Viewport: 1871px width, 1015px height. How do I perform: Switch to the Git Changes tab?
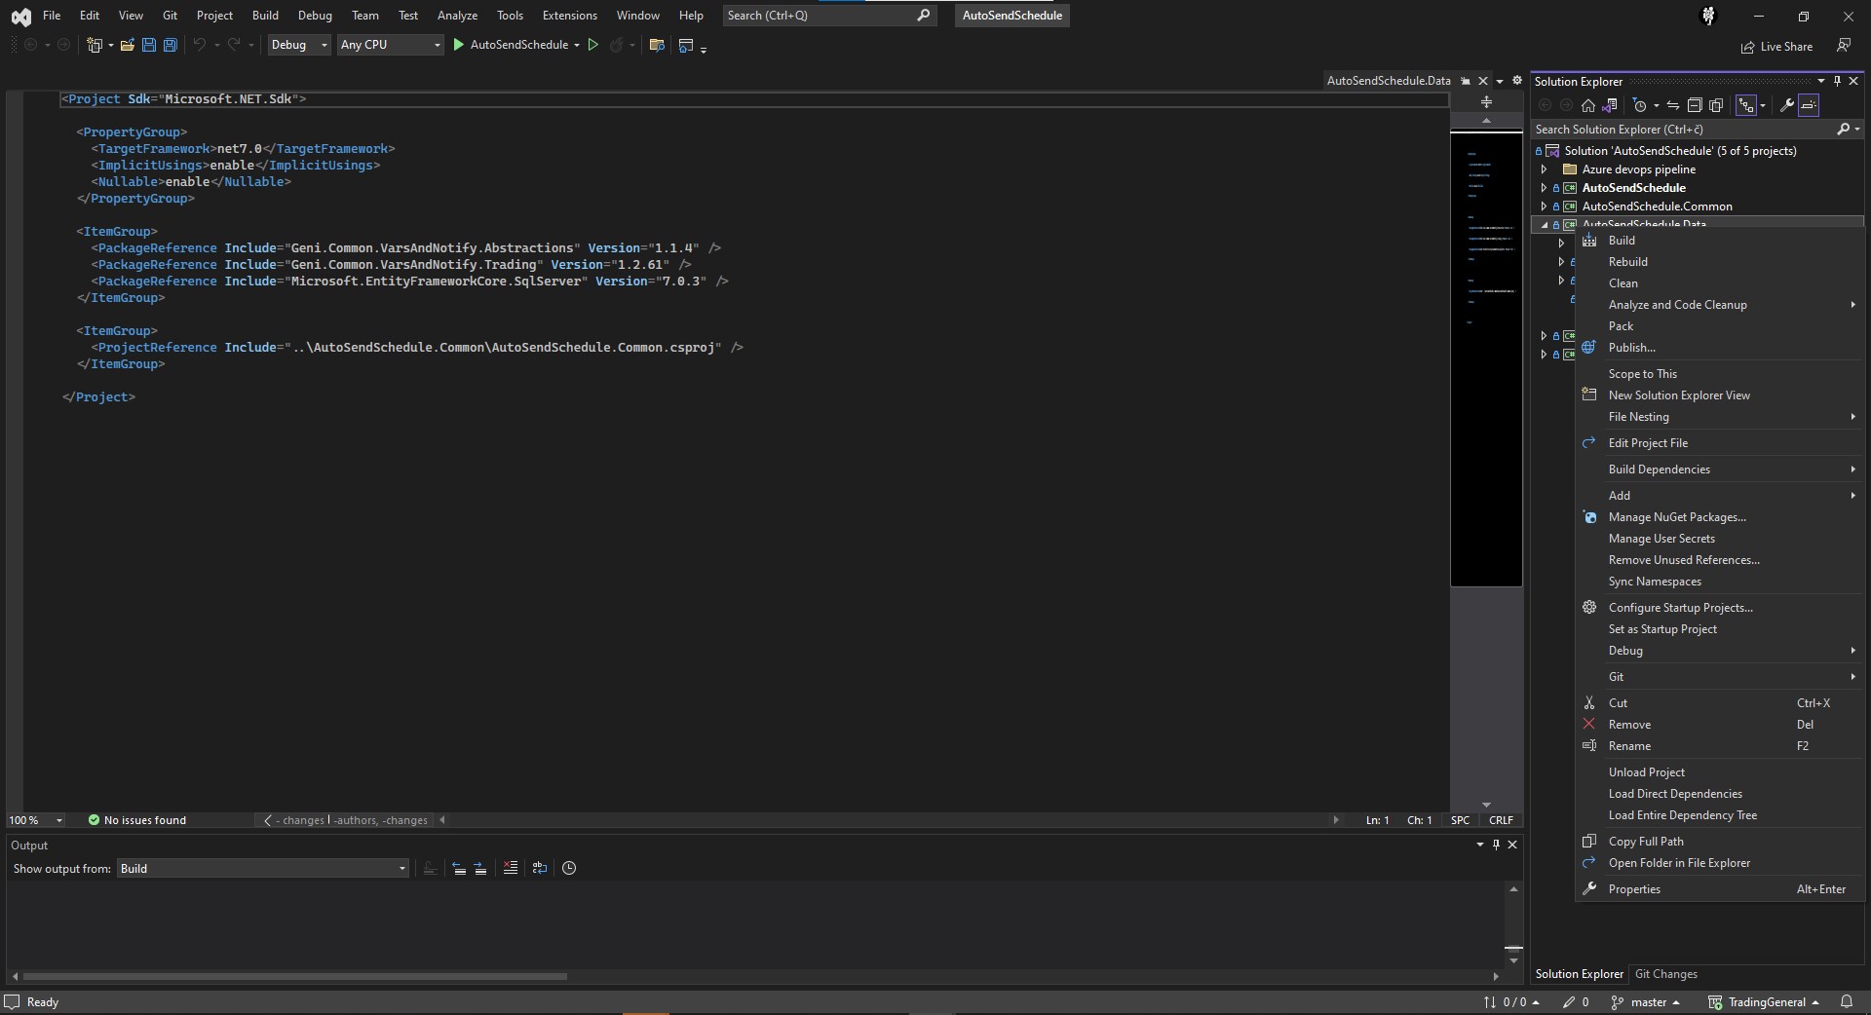1666,973
